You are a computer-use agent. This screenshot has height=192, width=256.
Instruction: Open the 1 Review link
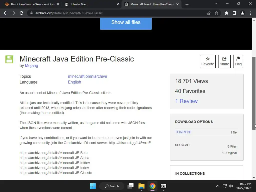click(186, 101)
